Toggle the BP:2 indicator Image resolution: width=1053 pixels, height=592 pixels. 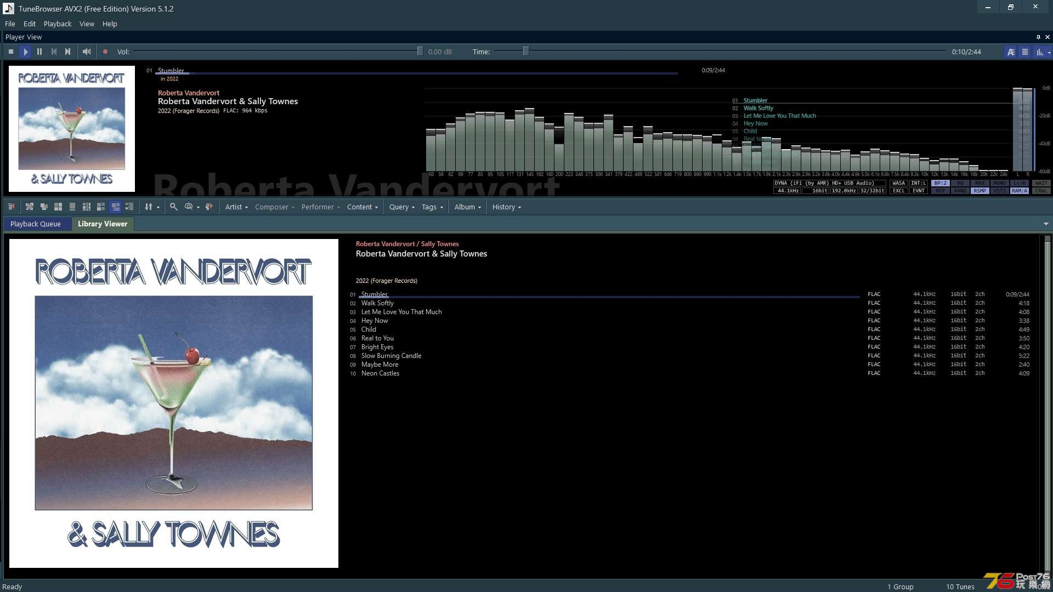coord(941,183)
